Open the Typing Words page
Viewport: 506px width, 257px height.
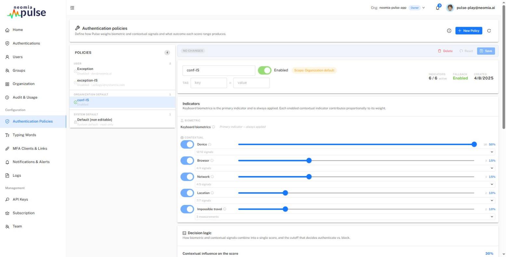tap(33, 135)
